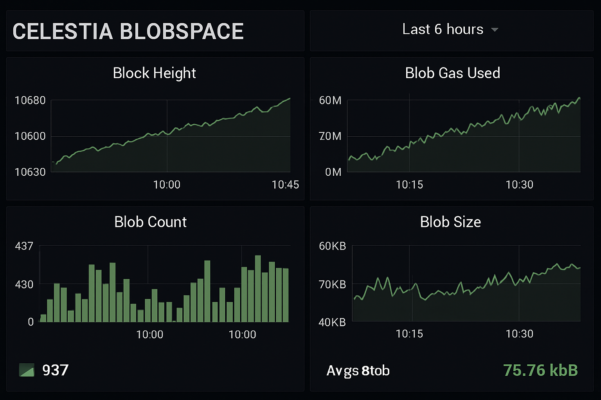This screenshot has height=400, width=601.
Task: Click the 10:30 time label in Blob Size panel
Action: tap(520, 334)
